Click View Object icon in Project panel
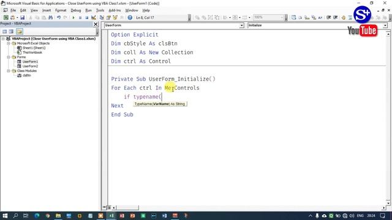The height and width of the screenshot is (220, 392). (11, 31)
